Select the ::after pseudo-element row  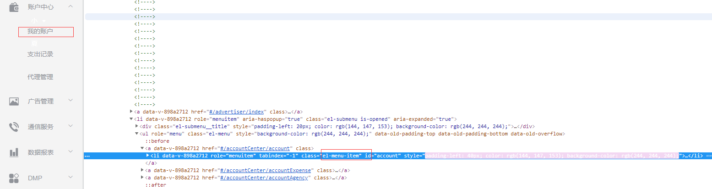156,185
